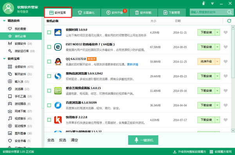Check the box for 软媒时间 3.0.9.0

49,32
